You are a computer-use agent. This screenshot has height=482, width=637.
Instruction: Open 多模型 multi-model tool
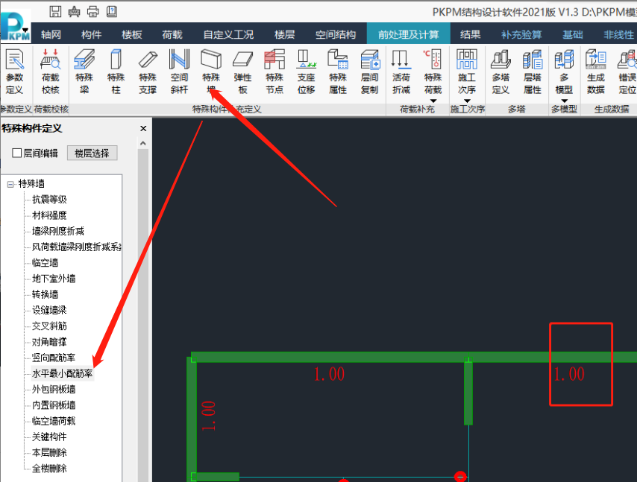[564, 72]
